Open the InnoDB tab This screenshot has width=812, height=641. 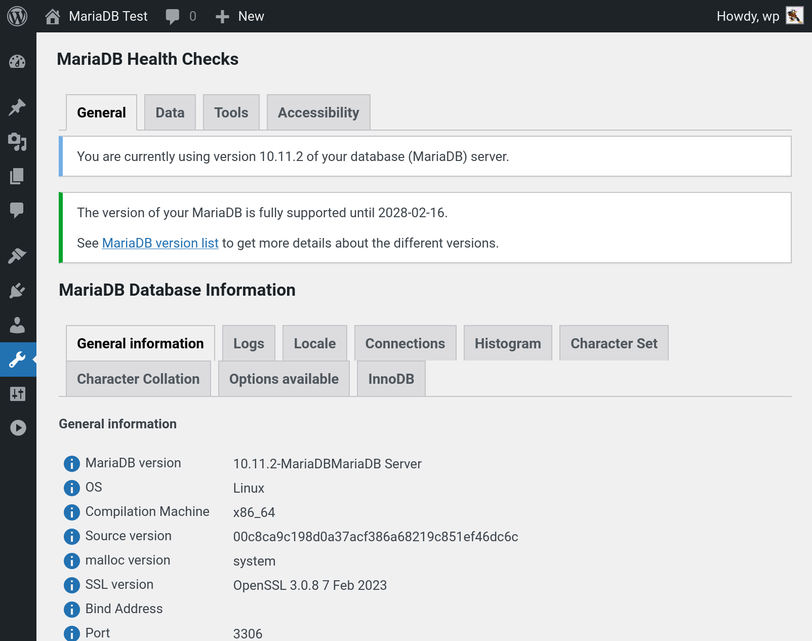point(391,379)
